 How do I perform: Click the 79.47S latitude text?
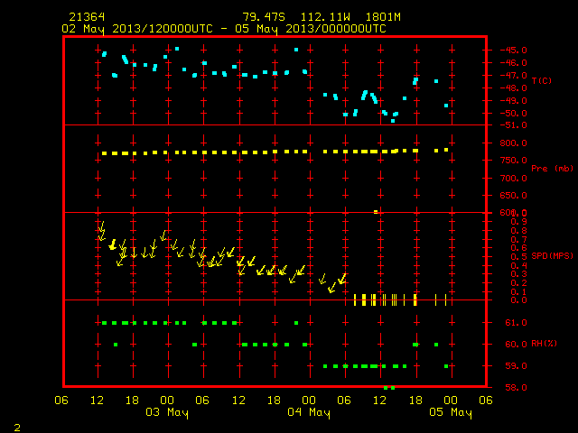264,17
